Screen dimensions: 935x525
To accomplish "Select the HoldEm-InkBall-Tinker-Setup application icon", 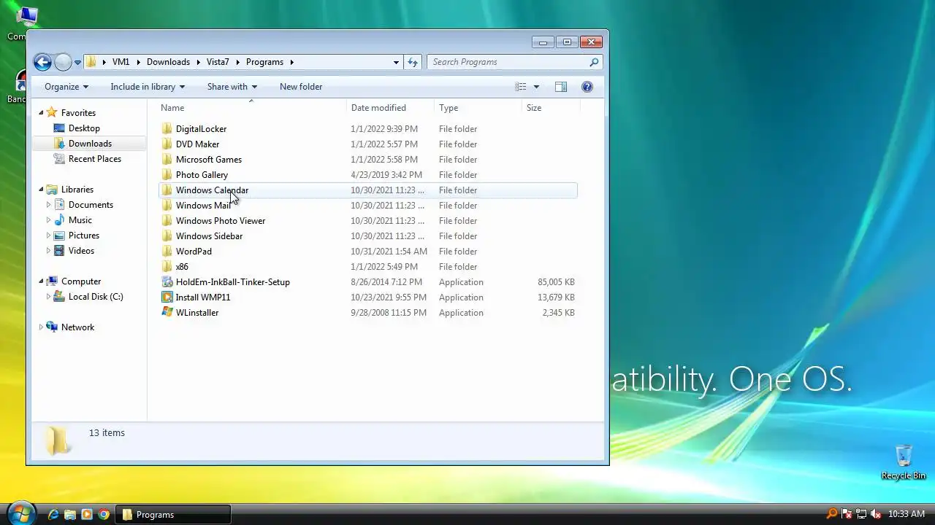I will coord(167,282).
